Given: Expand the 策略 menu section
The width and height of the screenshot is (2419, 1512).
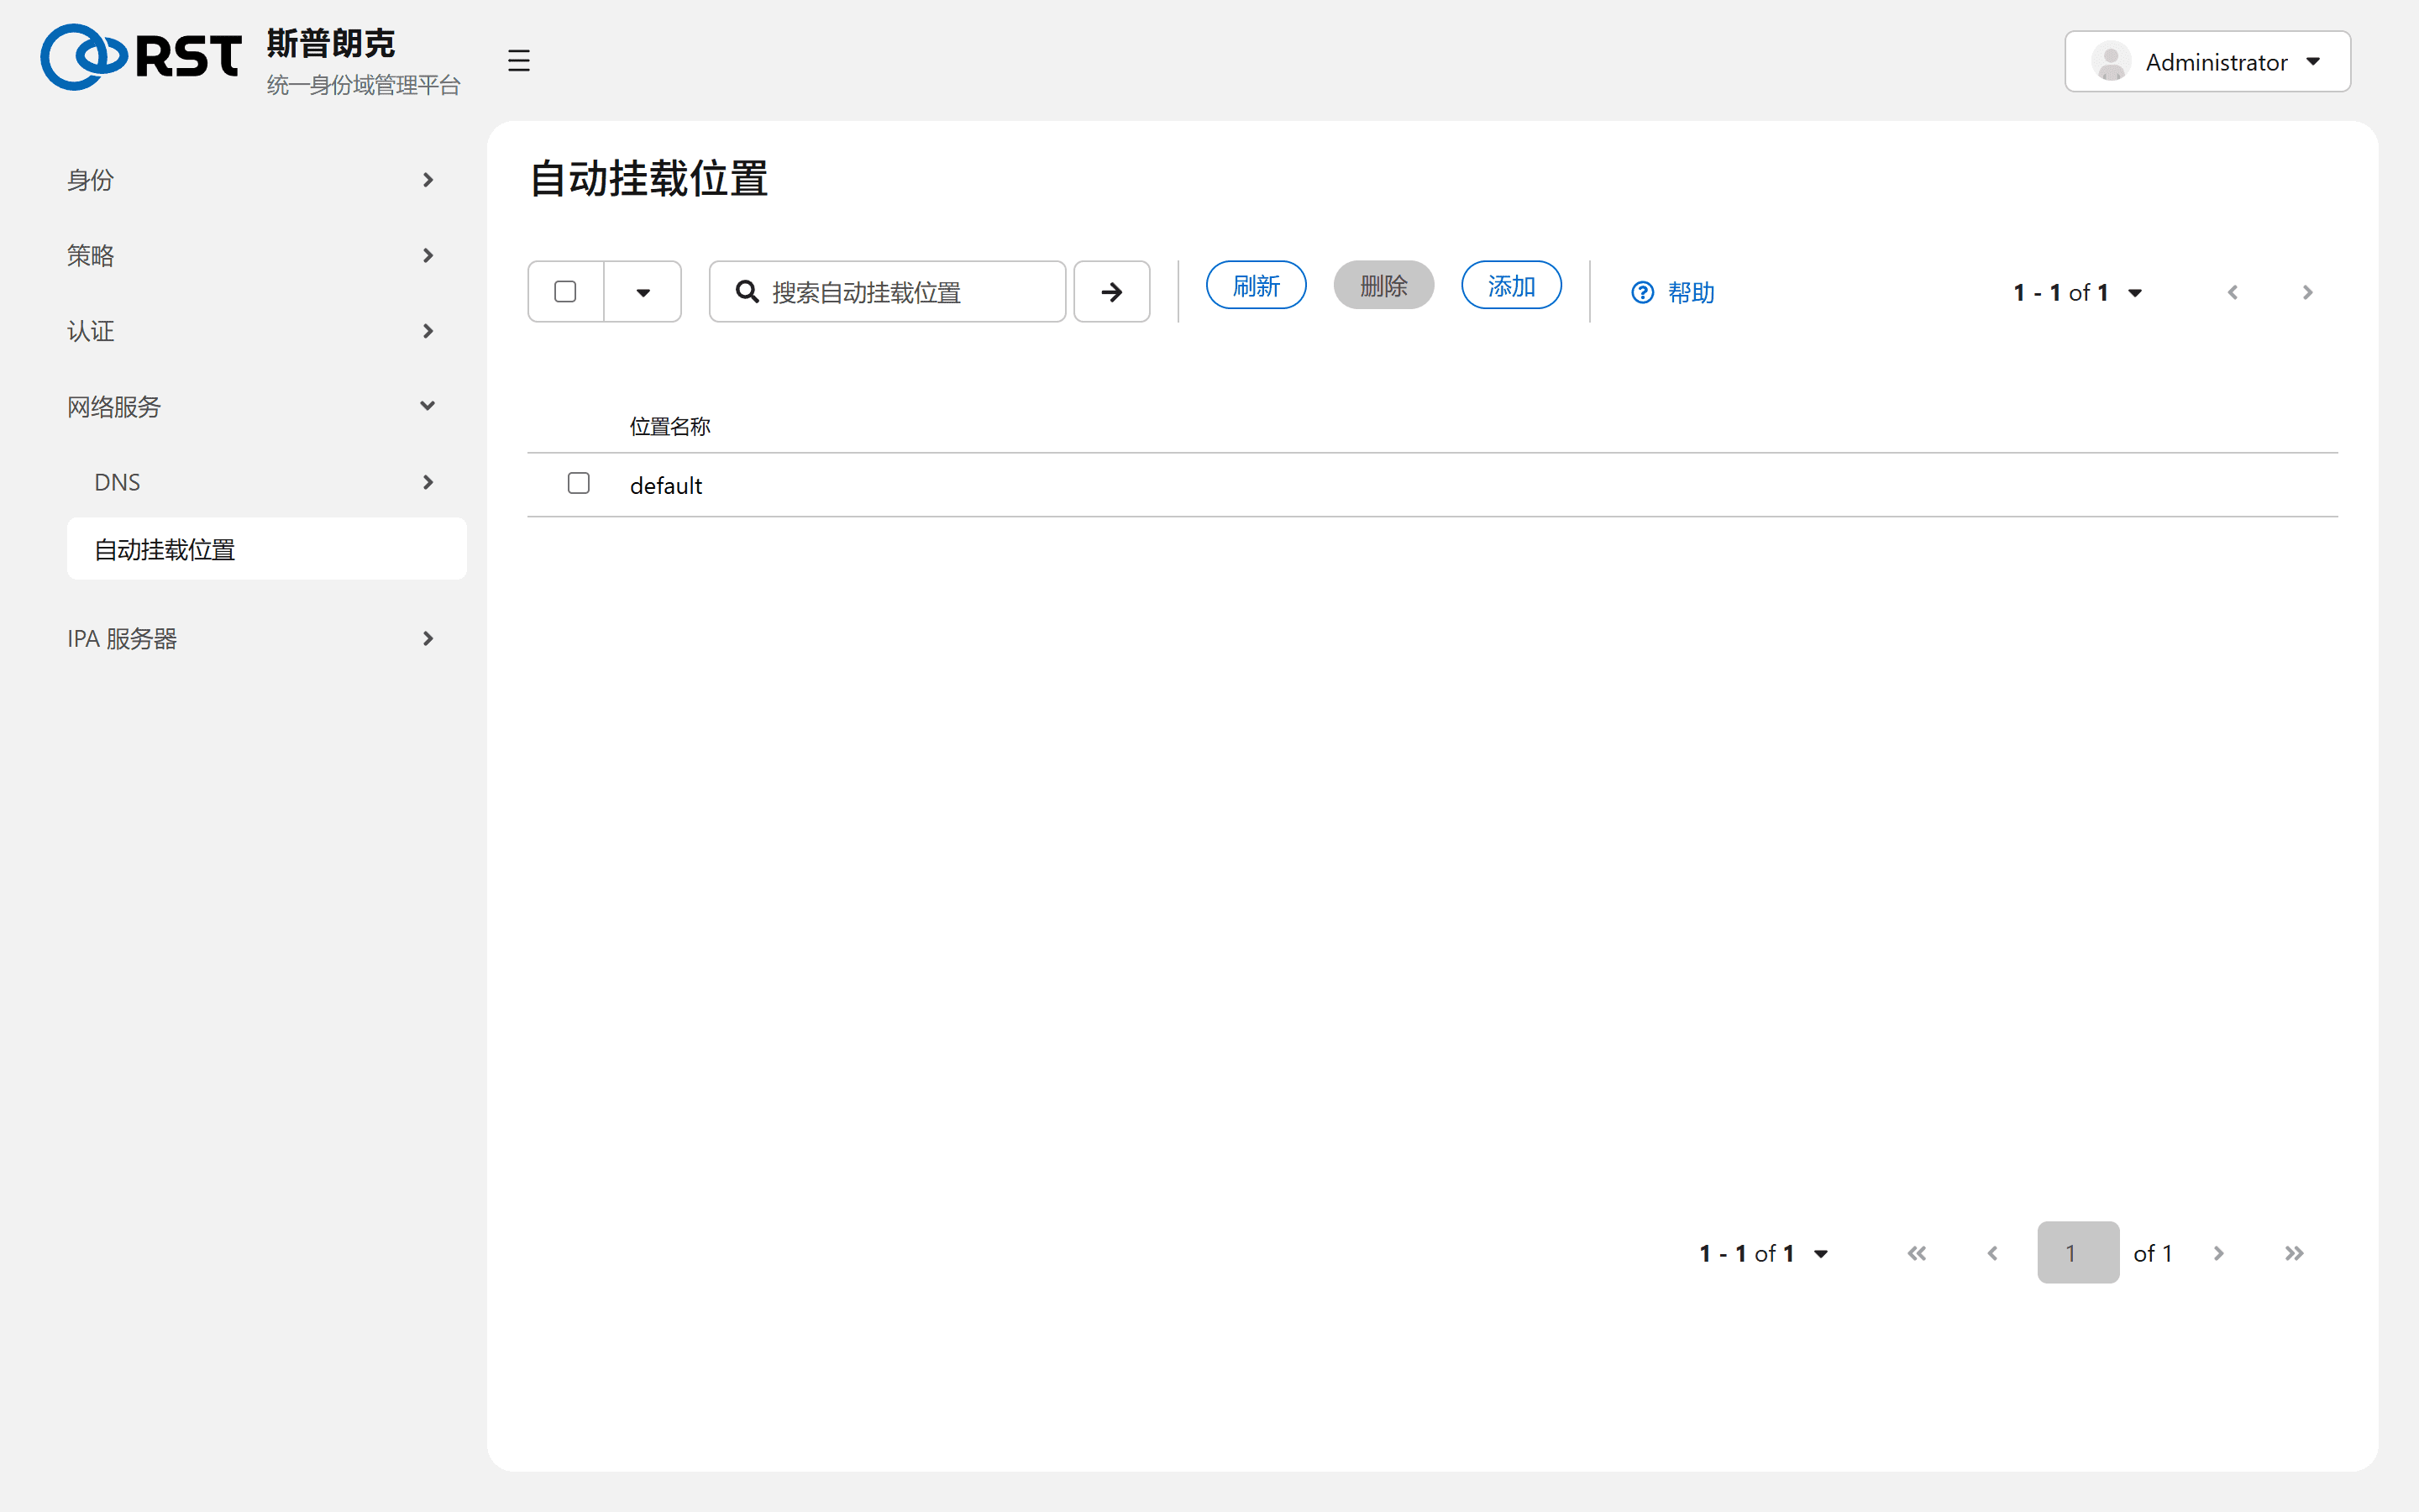Looking at the screenshot, I should point(252,255).
